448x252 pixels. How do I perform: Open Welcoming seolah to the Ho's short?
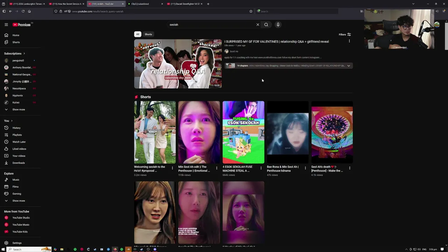pyautogui.click(x=155, y=132)
